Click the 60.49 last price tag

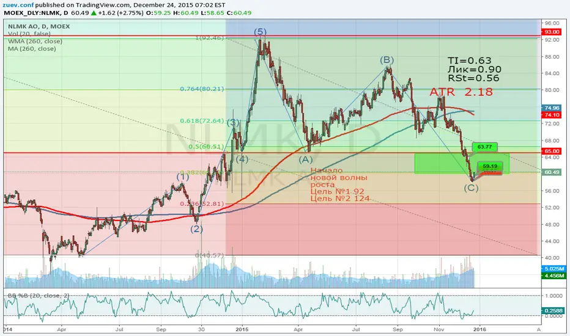click(552, 172)
